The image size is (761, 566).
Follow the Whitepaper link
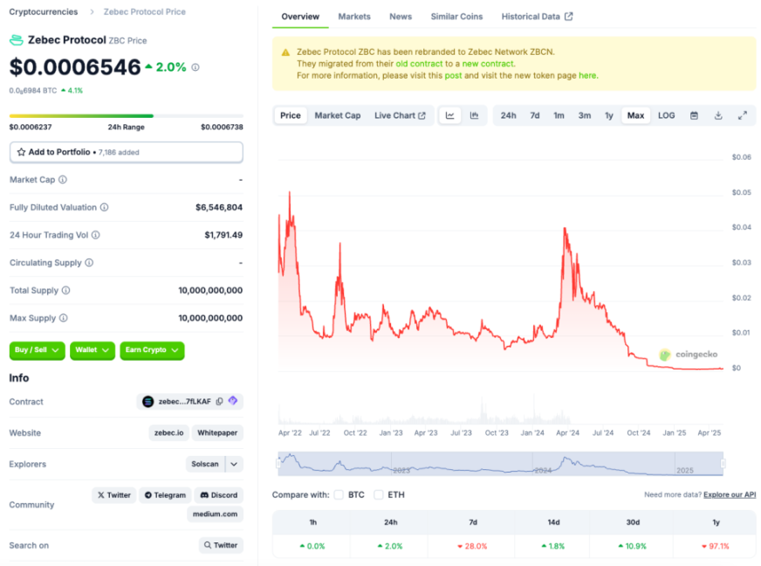point(218,433)
